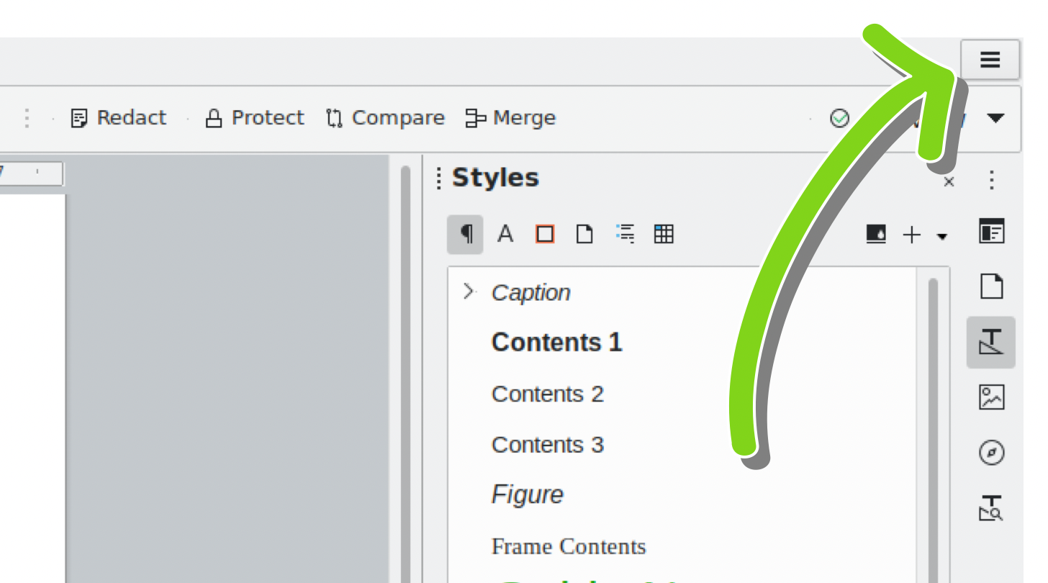Open styles actions dropdown arrow

(942, 236)
